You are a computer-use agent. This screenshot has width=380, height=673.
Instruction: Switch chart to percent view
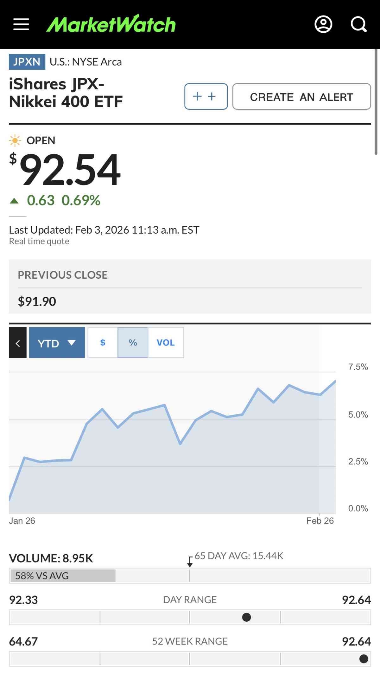(133, 343)
